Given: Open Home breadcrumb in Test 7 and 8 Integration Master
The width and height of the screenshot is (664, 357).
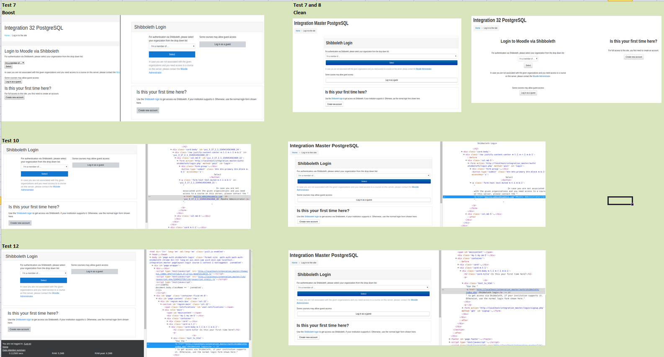Looking at the screenshot, I should tap(298, 31).
